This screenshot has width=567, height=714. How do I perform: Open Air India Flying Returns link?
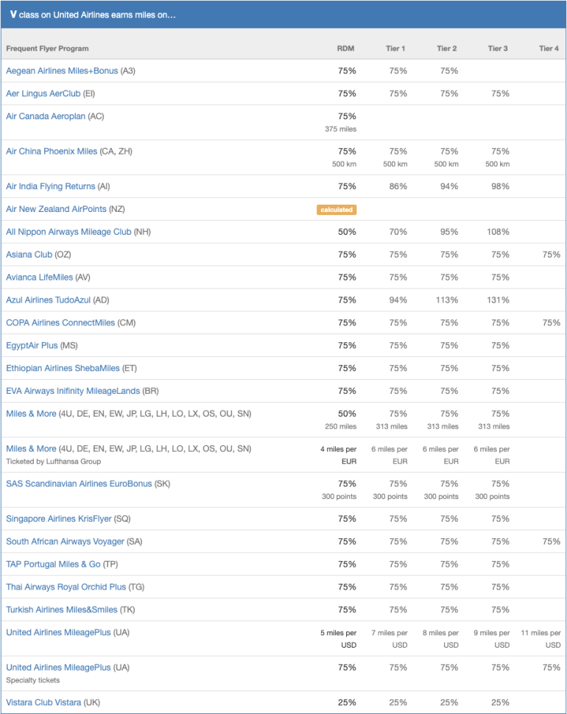(51, 186)
